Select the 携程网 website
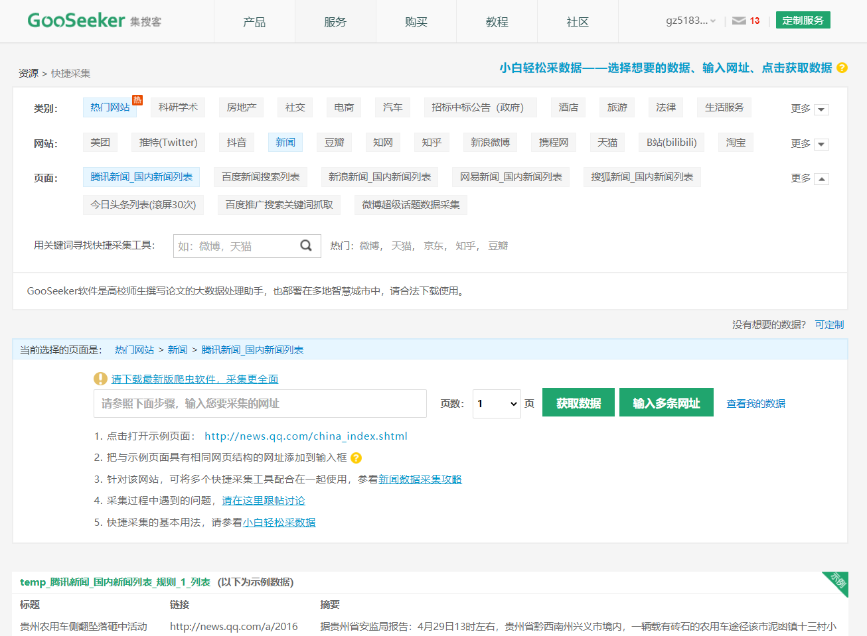This screenshot has width=867, height=636. 554,143
